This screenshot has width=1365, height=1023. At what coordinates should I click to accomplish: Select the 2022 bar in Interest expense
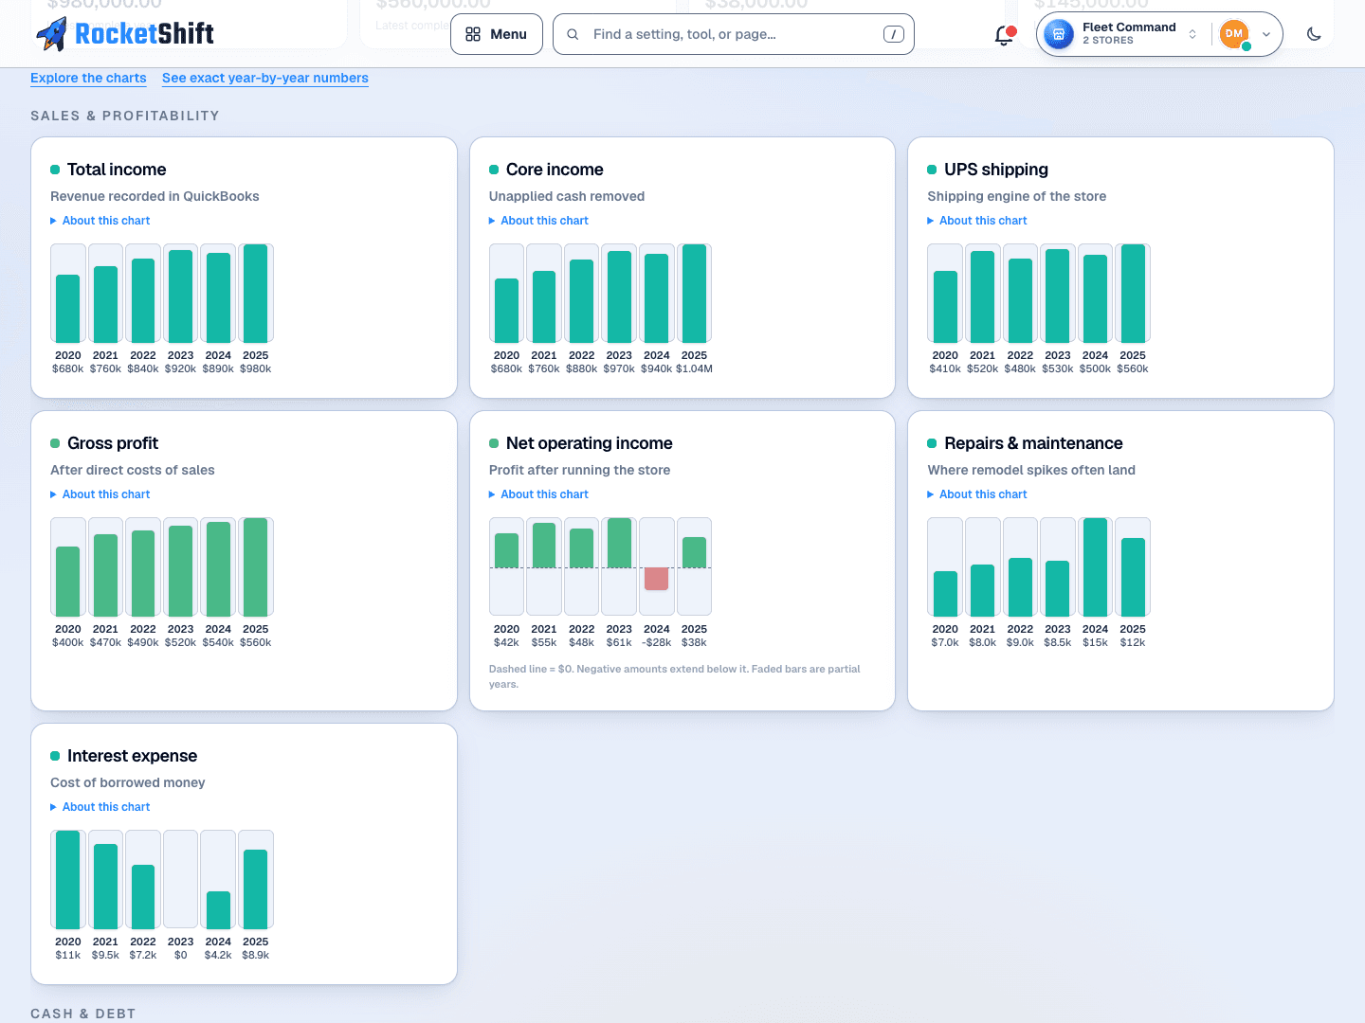[143, 897]
